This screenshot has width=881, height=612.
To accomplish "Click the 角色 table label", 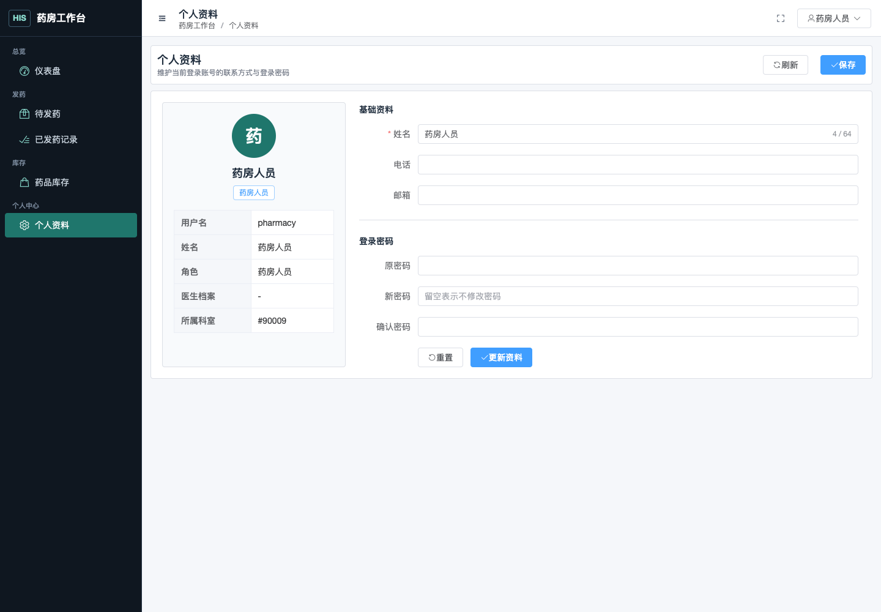I will tap(190, 272).
